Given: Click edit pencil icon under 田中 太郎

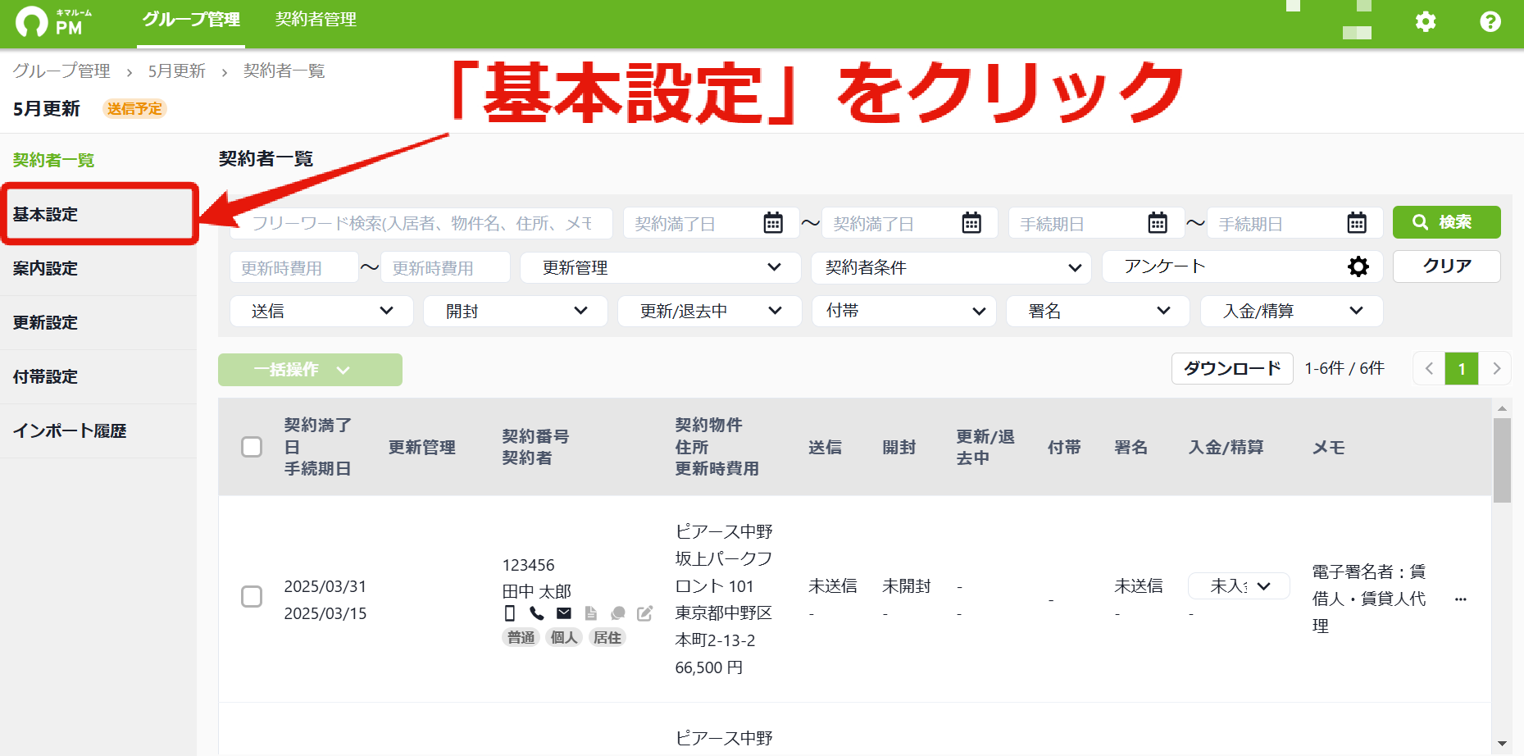Looking at the screenshot, I should 645,613.
